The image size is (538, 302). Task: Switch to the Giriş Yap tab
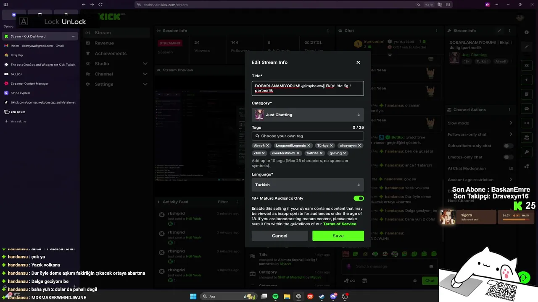coord(40,55)
